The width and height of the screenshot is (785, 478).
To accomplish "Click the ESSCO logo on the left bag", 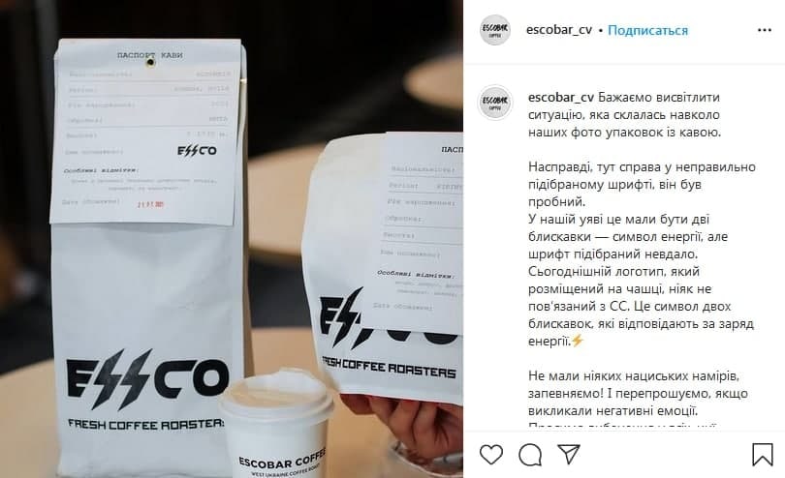I will [x=147, y=378].
